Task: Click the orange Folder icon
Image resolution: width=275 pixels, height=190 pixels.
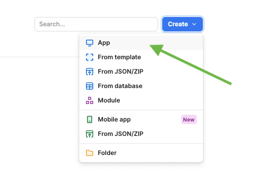Action: coord(90,153)
